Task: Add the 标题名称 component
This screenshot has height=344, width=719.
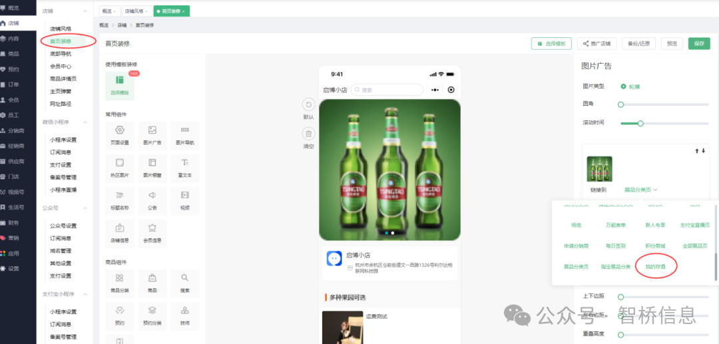Action: click(x=120, y=200)
